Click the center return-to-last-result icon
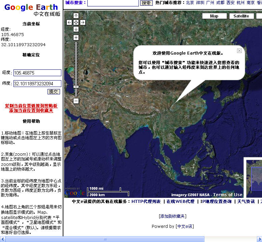The image size is (262, 242). pos(76,22)
